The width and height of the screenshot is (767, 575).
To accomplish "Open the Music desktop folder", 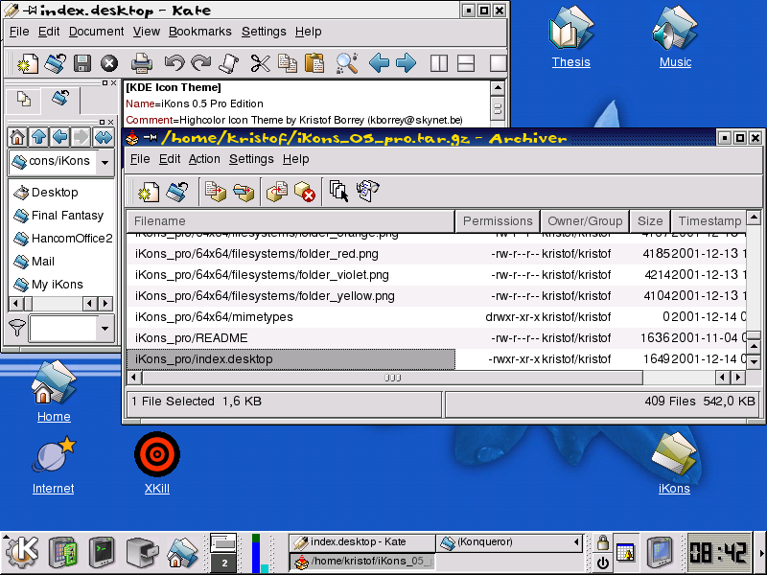I will tap(675, 36).
